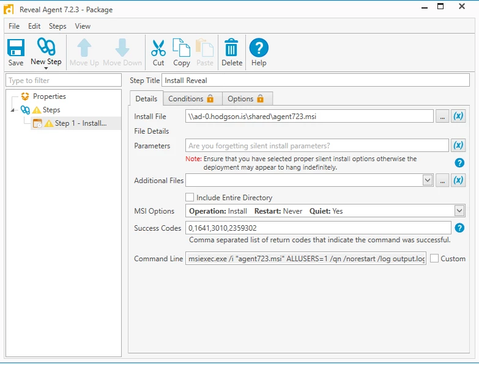Screen dimensions: 479x365
Task: Click the app logo in title bar
Action: tap(9, 9)
